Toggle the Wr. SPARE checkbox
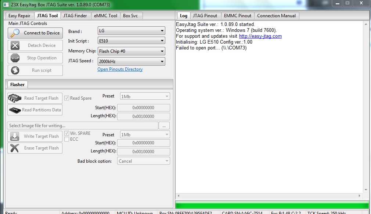Screen dimensions: 371x214 (x=67, y=133)
